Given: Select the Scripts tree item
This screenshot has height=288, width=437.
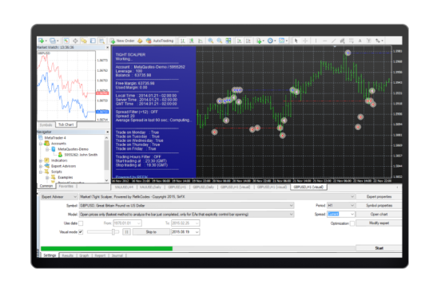Looking at the screenshot, I should [x=57, y=172].
